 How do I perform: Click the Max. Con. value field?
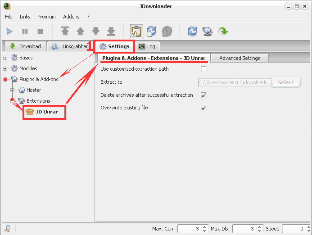tap(190, 229)
